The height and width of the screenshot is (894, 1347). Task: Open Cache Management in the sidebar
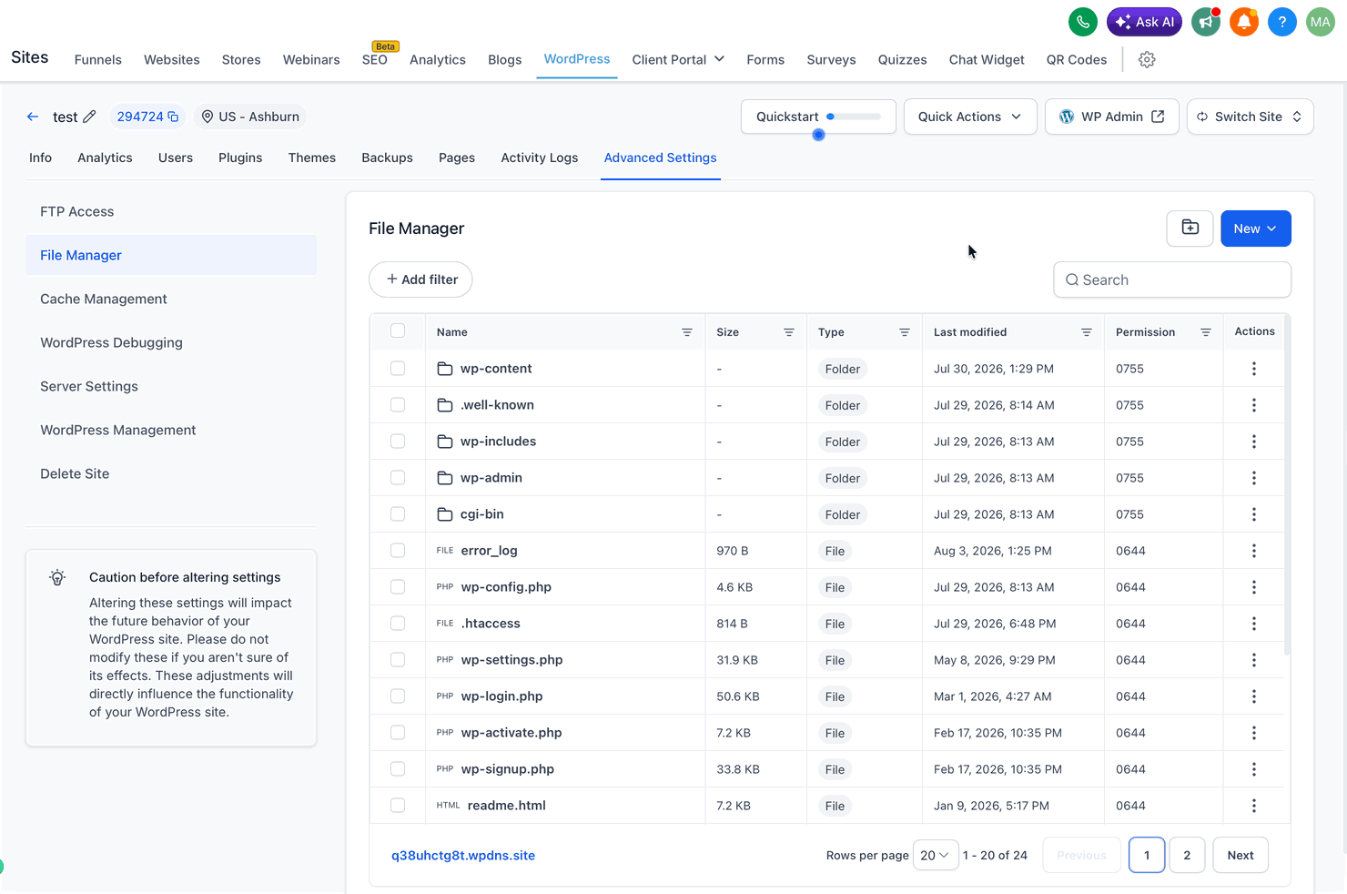click(104, 299)
